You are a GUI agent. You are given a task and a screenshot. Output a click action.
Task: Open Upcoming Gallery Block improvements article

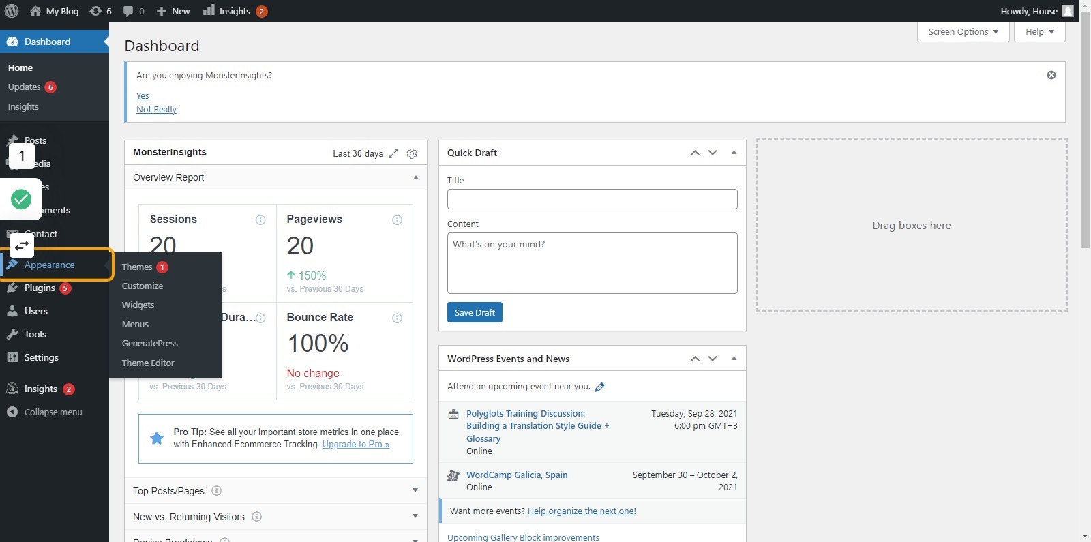tap(523, 537)
